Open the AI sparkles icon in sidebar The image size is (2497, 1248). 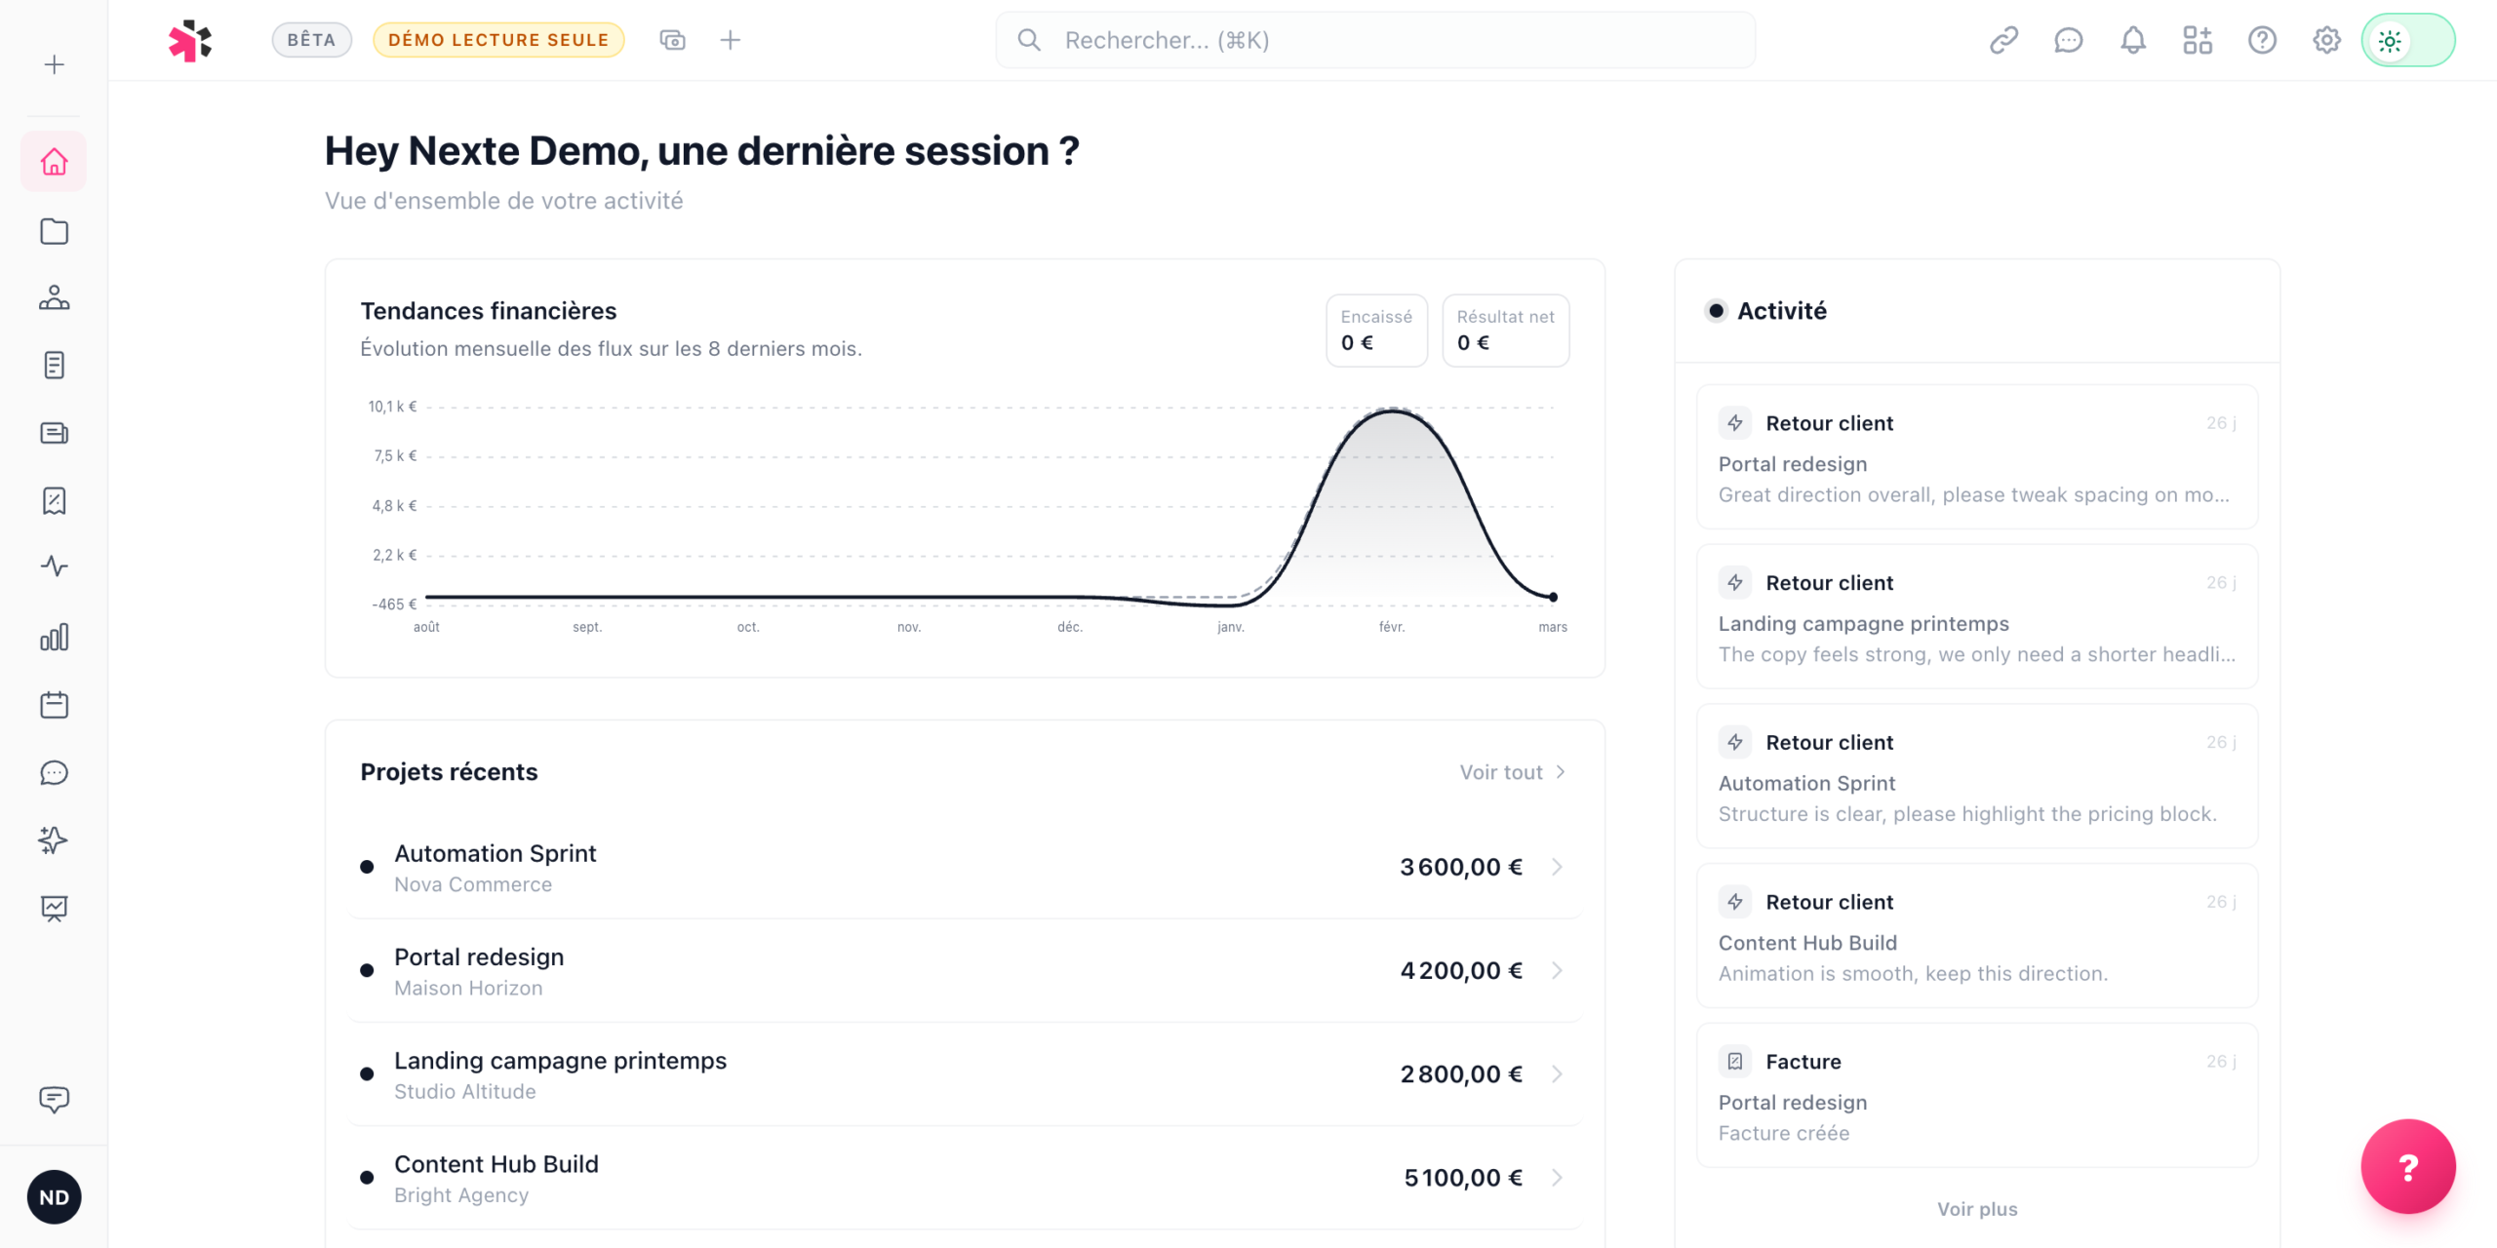(x=54, y=839)
